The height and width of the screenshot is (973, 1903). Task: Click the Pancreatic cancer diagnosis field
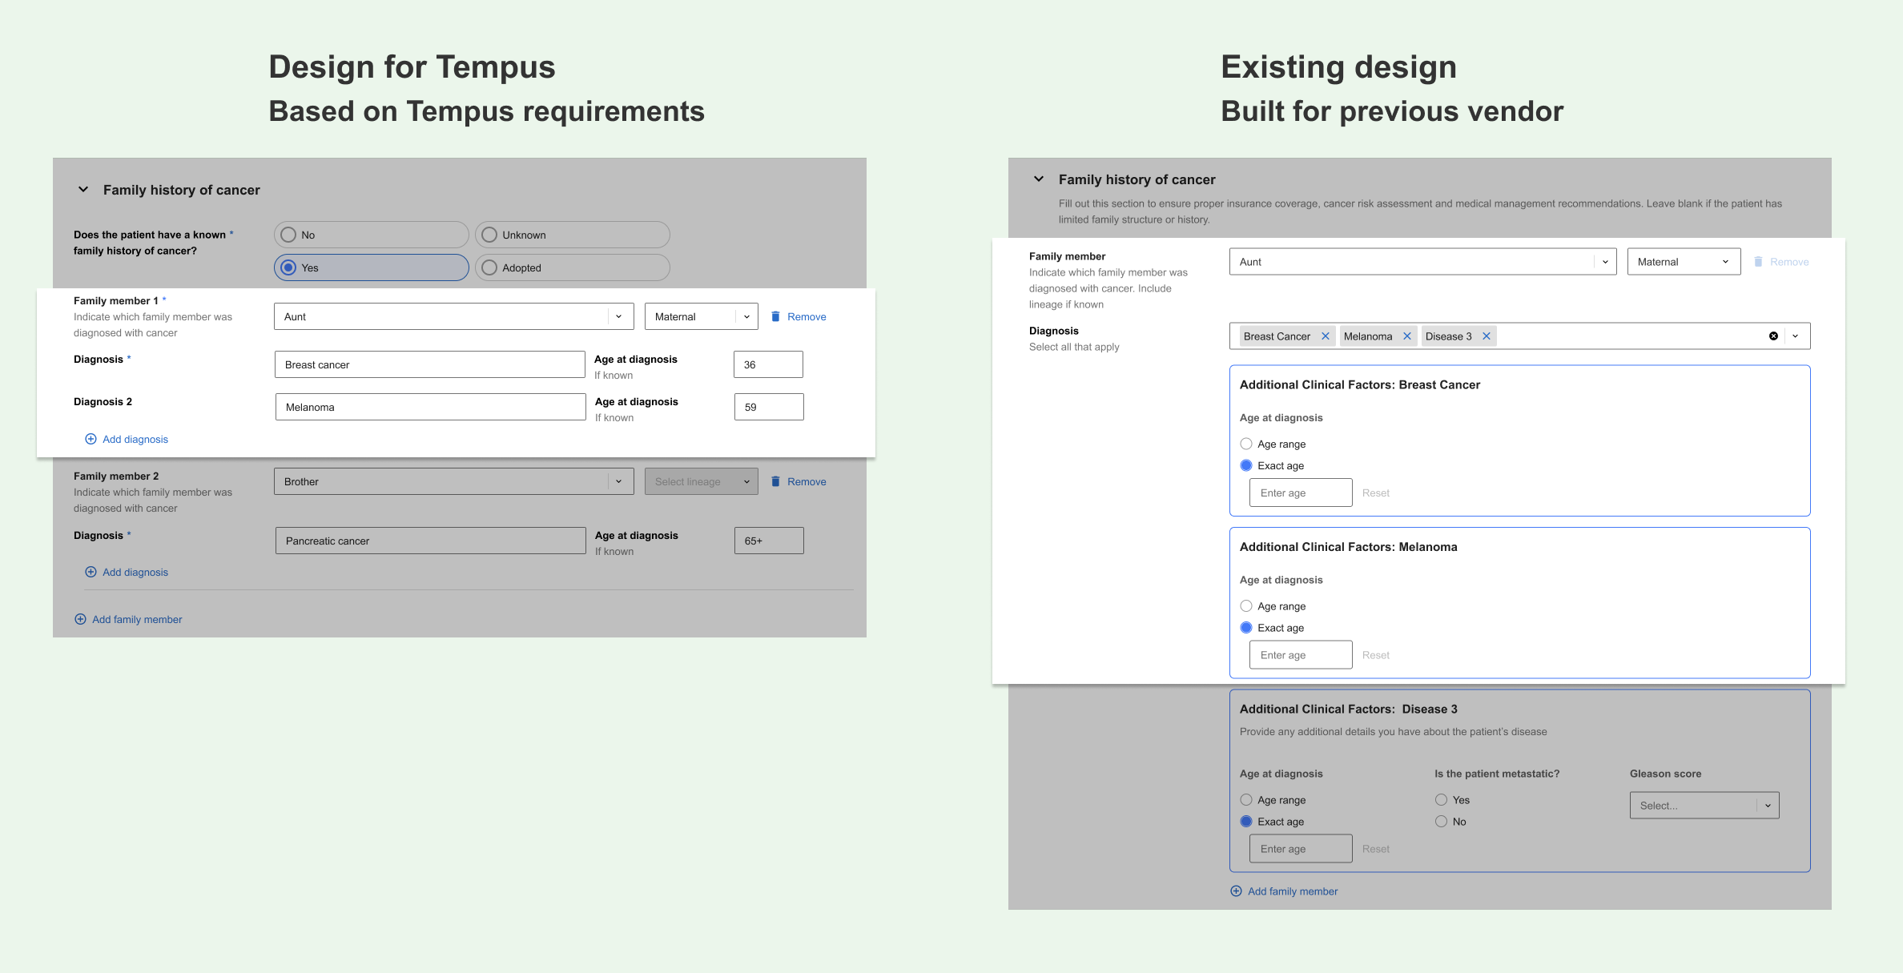(430, 541)
